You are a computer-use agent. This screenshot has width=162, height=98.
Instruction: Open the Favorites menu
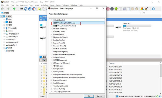[24, 5]
